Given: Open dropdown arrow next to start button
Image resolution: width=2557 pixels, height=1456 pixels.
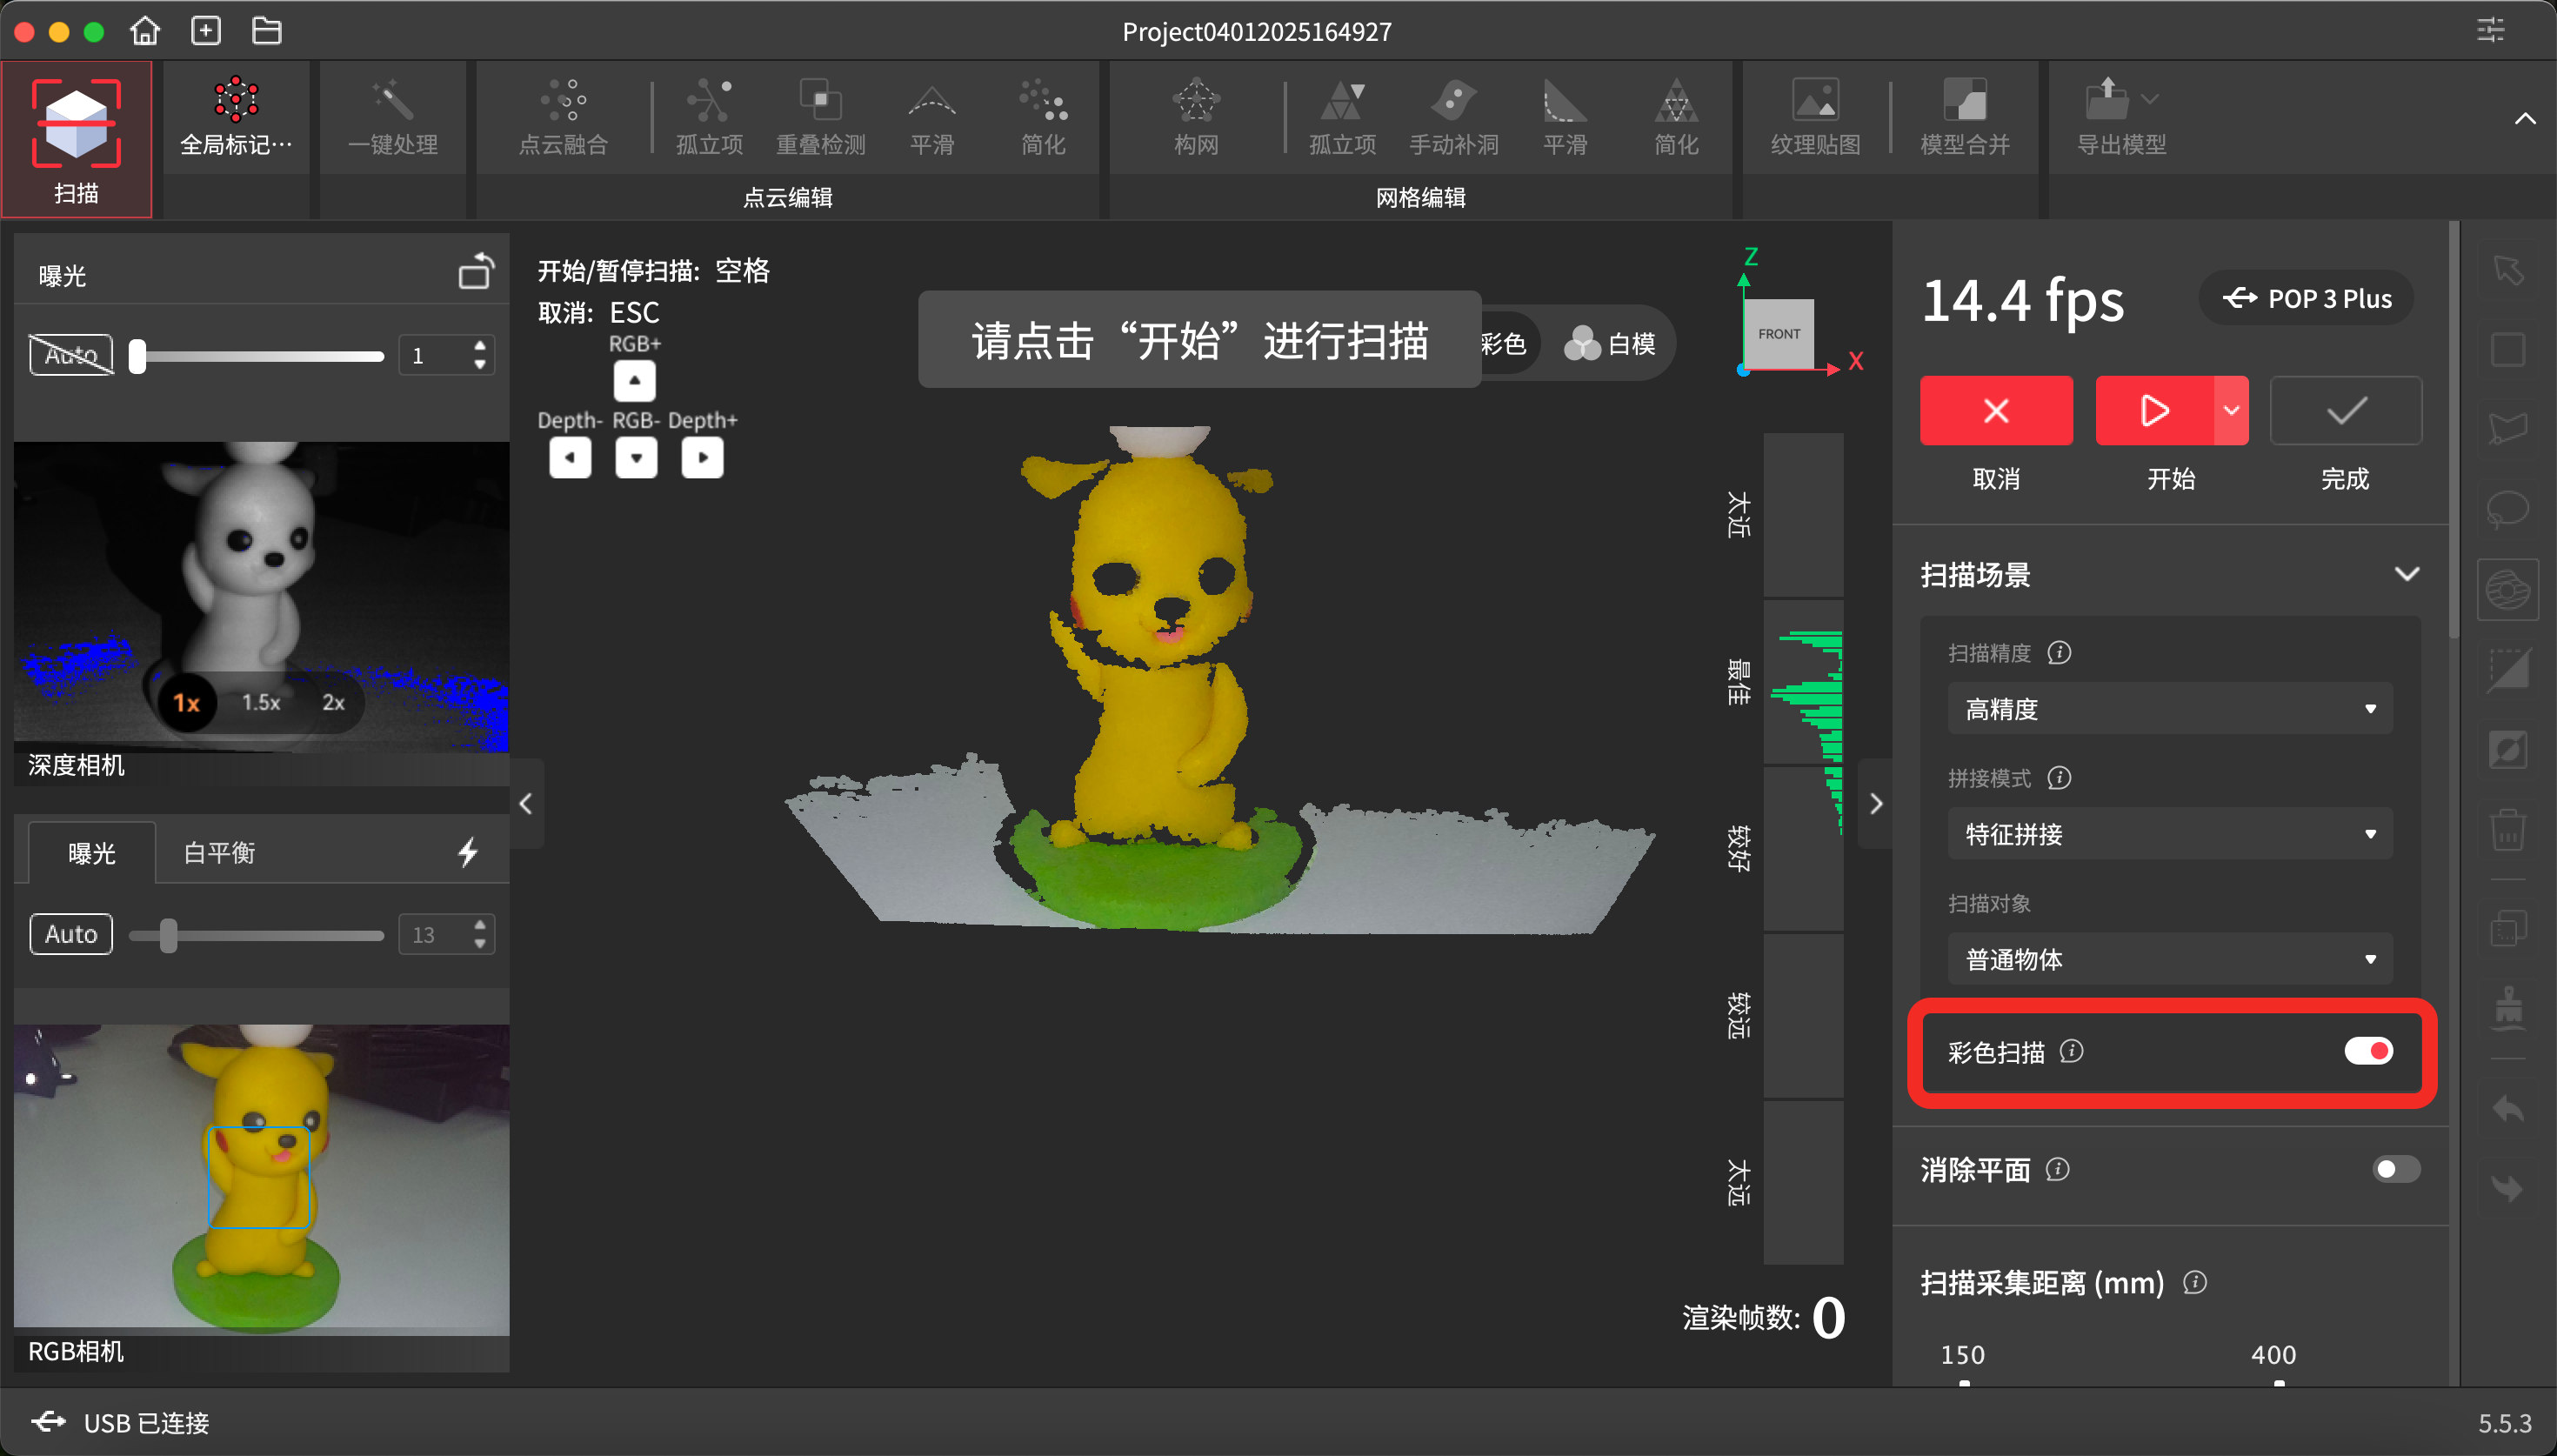Looking at the screenshot, I should tap(2231, 410).
